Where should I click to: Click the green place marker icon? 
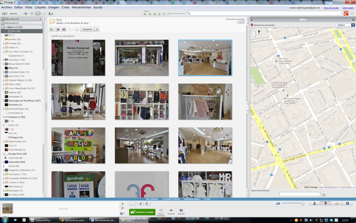(259, 32)
